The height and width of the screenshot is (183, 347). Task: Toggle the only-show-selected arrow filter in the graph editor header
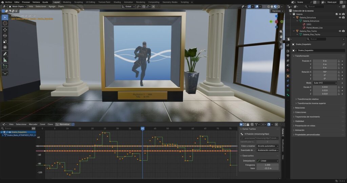click(241, 125)
